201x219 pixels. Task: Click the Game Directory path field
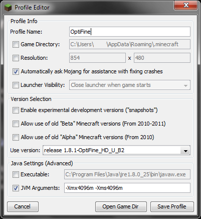[x=130, y=44]
